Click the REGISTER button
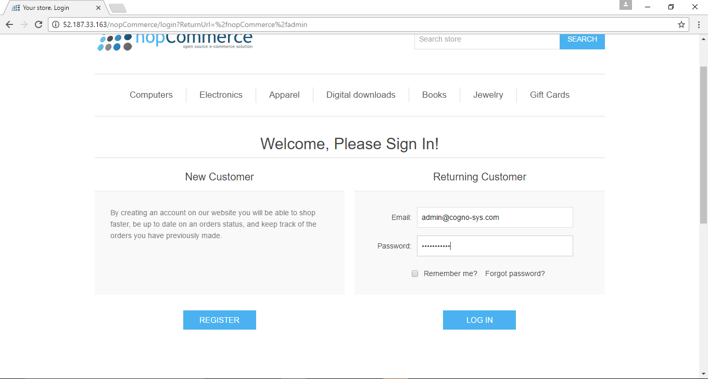 (219, 320)
